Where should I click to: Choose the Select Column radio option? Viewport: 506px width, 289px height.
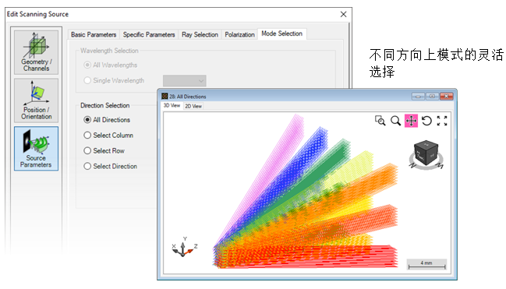[x=108, y=135]
